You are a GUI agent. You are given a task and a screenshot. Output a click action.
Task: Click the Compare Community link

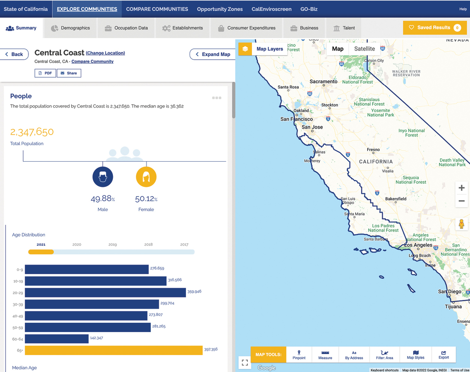92,62
